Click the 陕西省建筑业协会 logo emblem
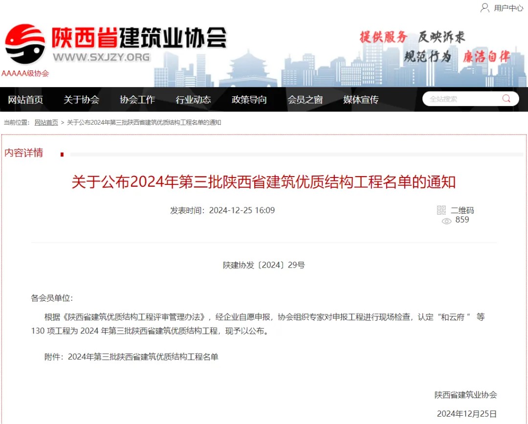This screenshot has width=528, height=424. [x=25, y=44]
